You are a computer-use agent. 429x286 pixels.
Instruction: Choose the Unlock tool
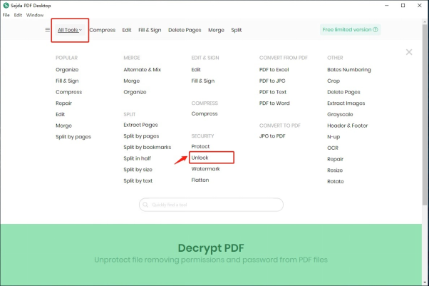[200, 158]
